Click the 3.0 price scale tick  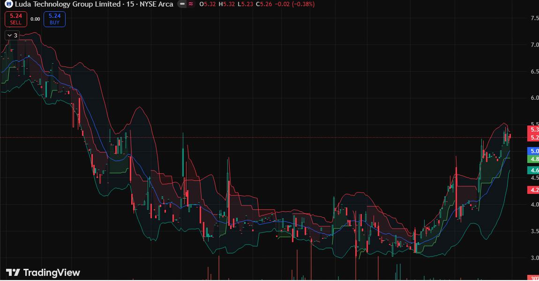point(534,258)
